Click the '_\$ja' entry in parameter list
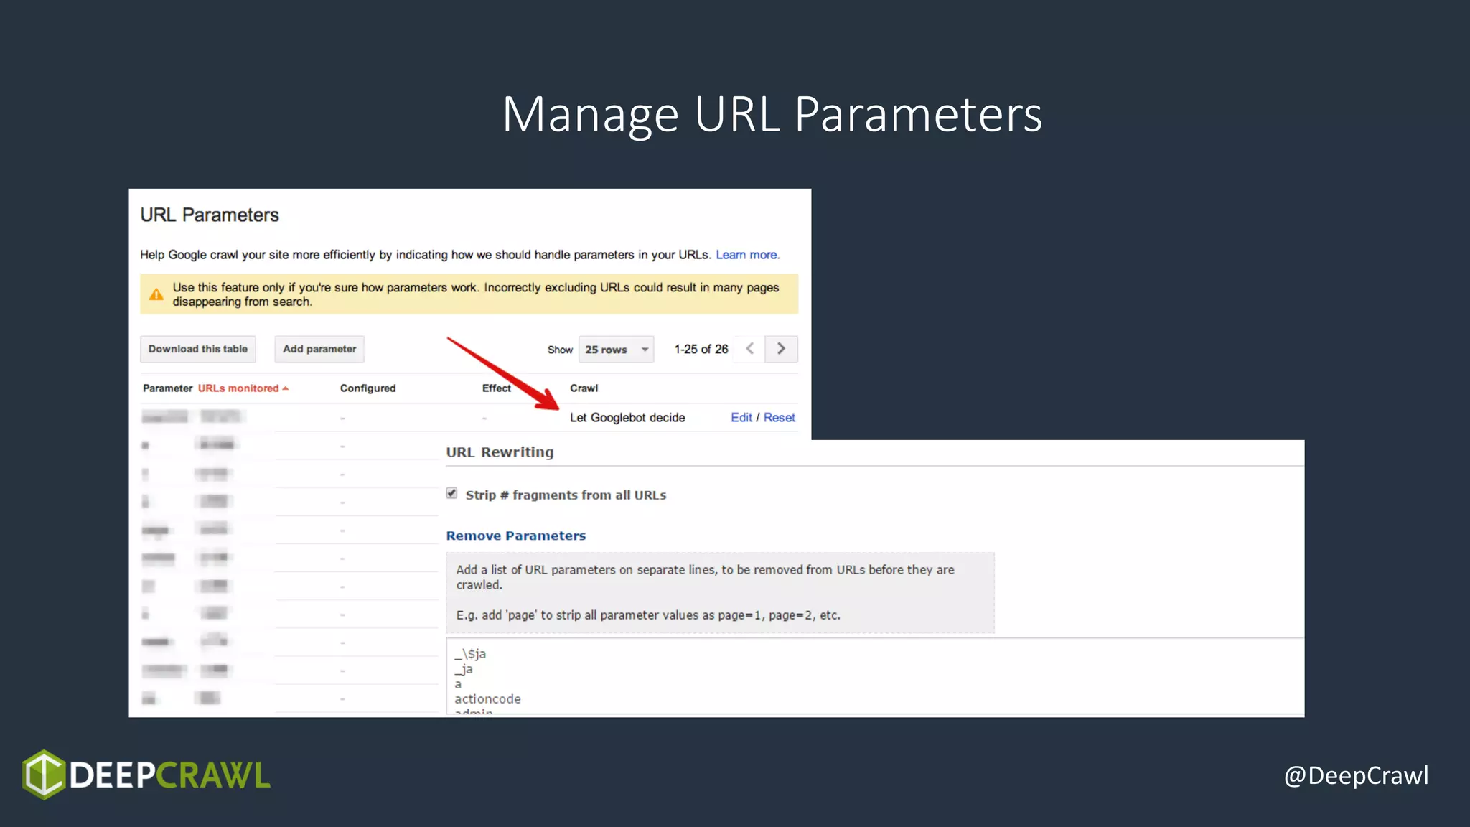The width and height of the screenshot is (1470, 827). (470, 654)
